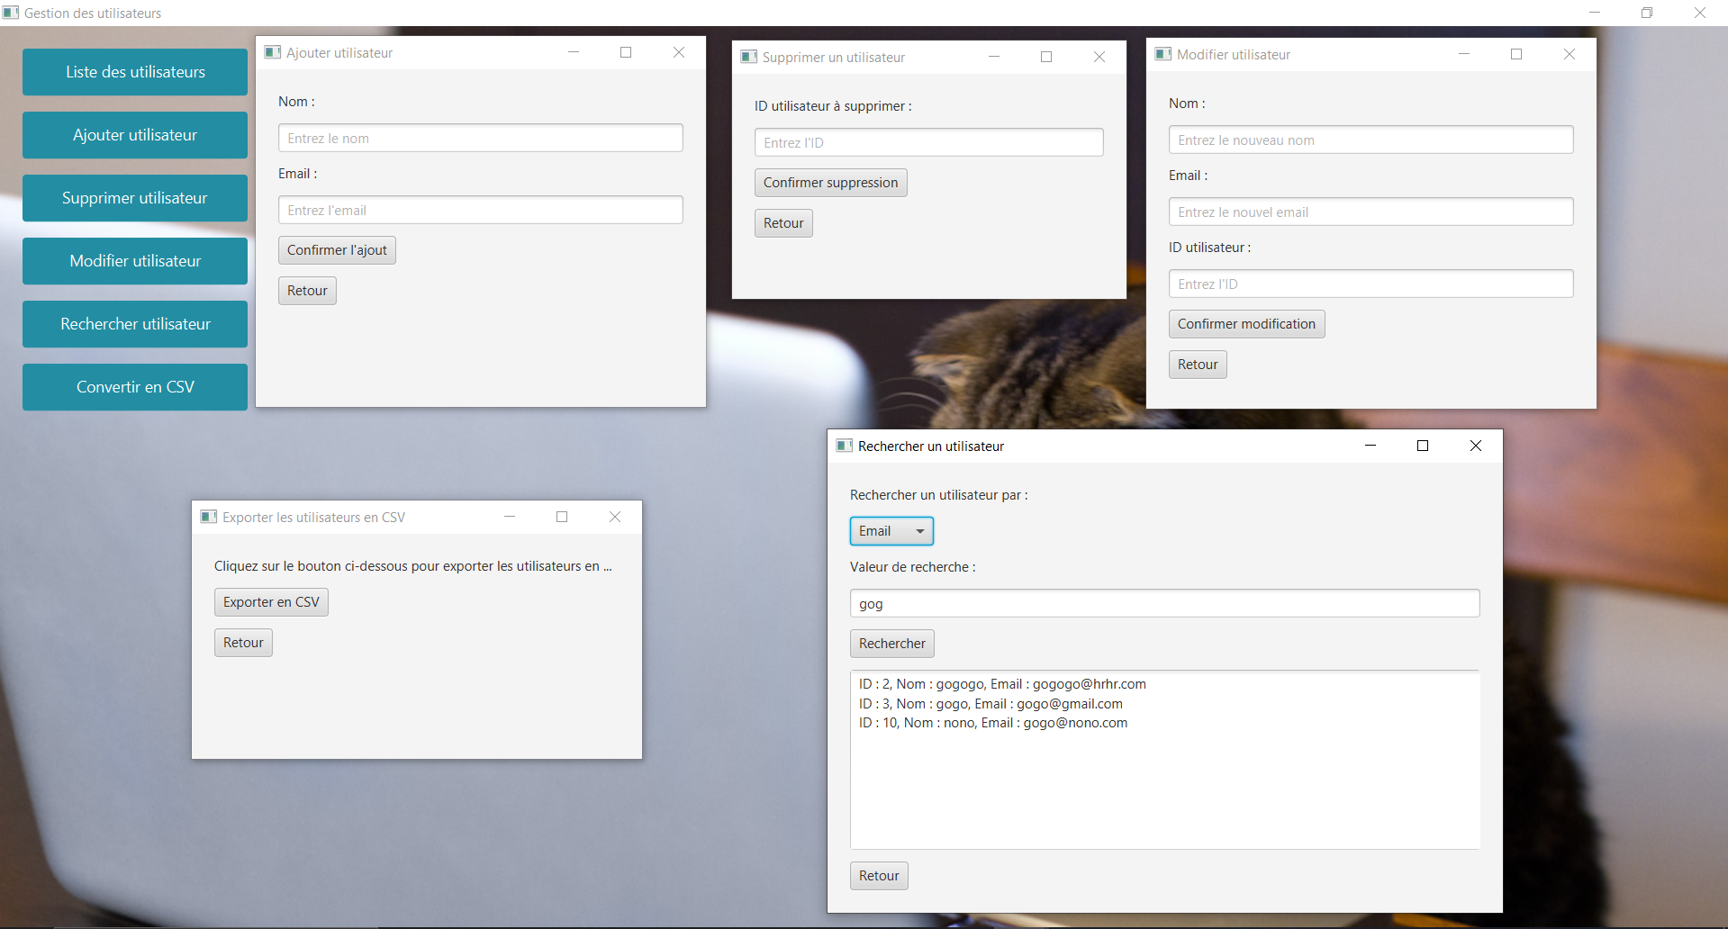Image resolution: width=1728 pixels, height=929 pixels.
Task: Click the Ajouter utilisateur sidebar button
Action: 135,135
